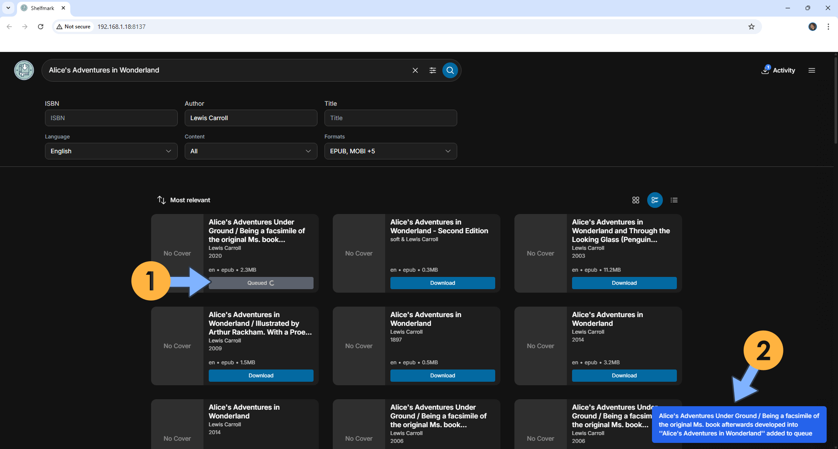This screenshot has height=449, width=838.
Task: Bookmark this page with the star icon
Action: point(751,27)
